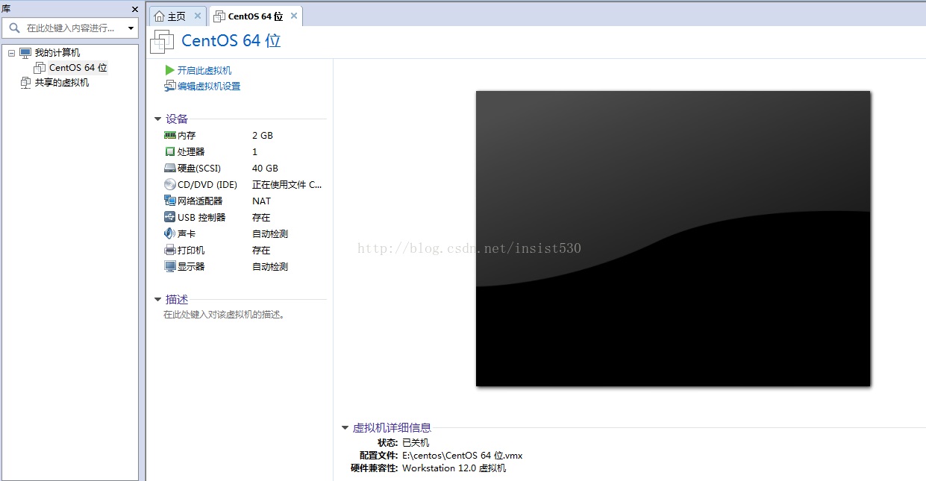Click status value 已关机

416,442
